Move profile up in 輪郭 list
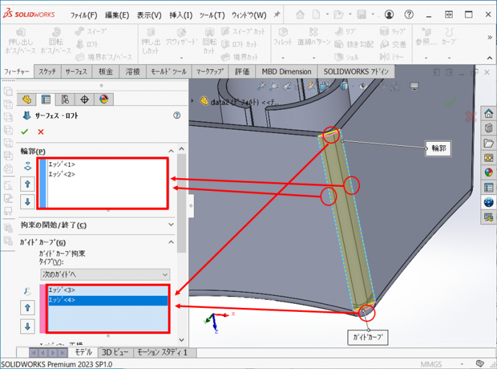This screenshot has height=369, width=497. (28, 184)
